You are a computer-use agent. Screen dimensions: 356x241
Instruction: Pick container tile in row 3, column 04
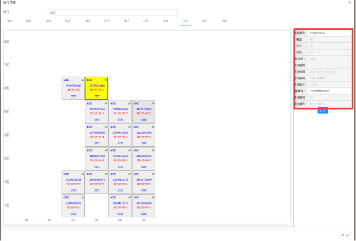[96, 159]
